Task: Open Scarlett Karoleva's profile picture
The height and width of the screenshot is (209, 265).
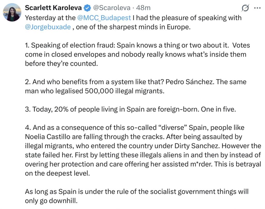Action: click(x=12, y=12)
